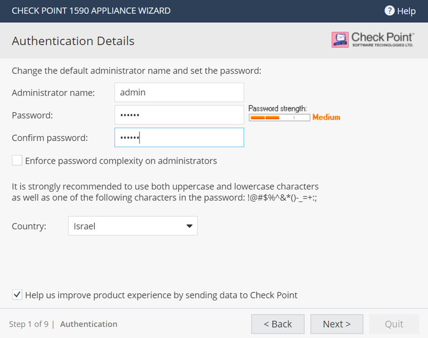Click the Back button

(278, 324)
